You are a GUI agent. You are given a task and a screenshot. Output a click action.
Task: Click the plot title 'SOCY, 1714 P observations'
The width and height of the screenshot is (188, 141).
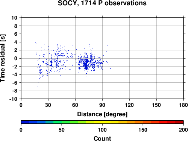[102, 3]
